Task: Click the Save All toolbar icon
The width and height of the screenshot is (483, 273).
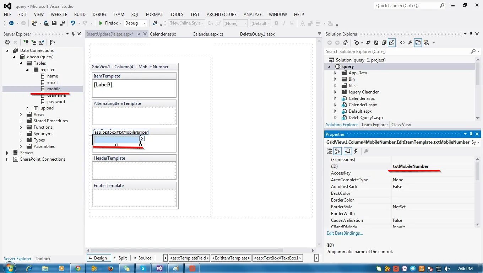Action: (x=62, y=23)
